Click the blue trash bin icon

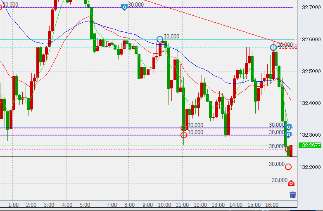tap(293, 195)
